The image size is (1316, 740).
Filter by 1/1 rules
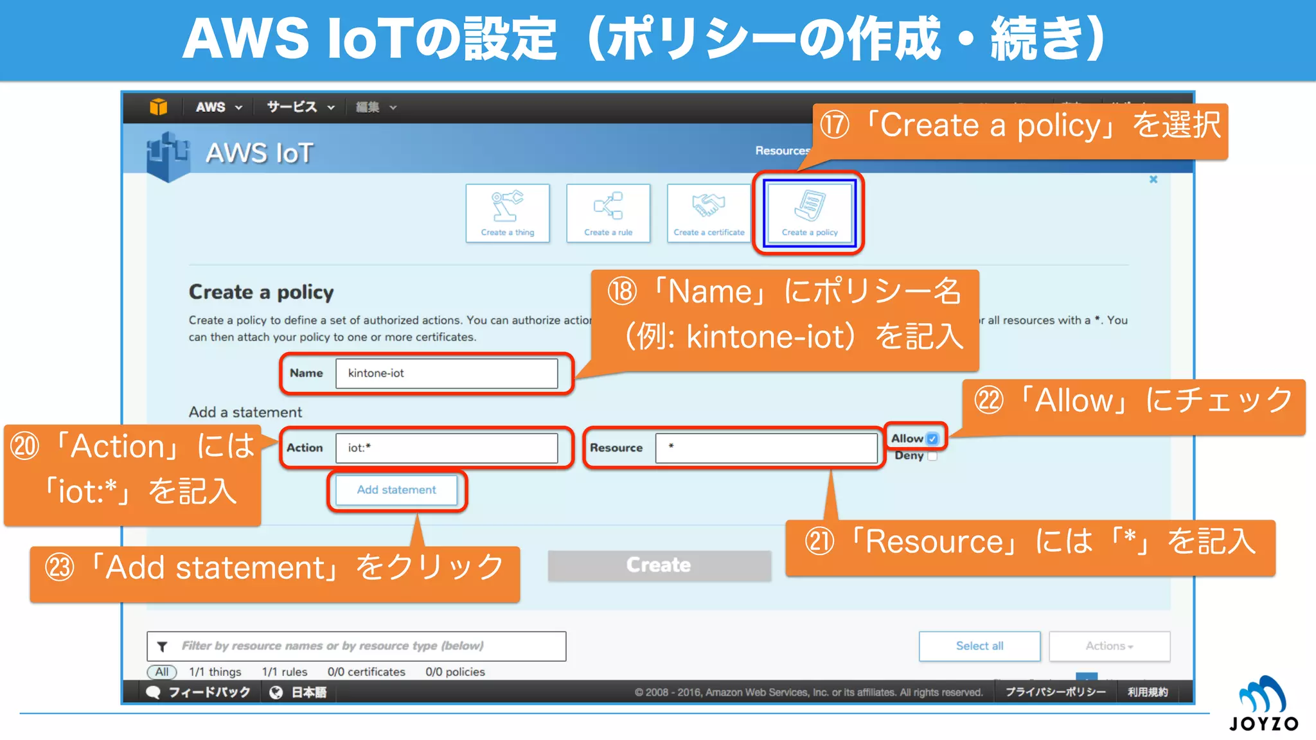pyautogui.click(x=285, y=672)
